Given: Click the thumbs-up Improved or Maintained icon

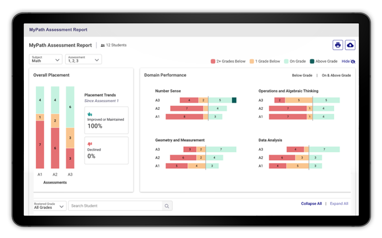Looking at the screenshot, I should click(90, 114).
